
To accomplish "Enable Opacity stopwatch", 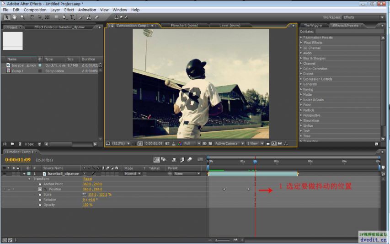I will [x=40, y=205].
